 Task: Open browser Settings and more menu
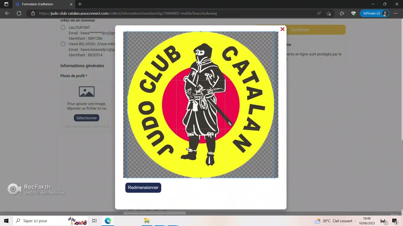coord(396,13)
